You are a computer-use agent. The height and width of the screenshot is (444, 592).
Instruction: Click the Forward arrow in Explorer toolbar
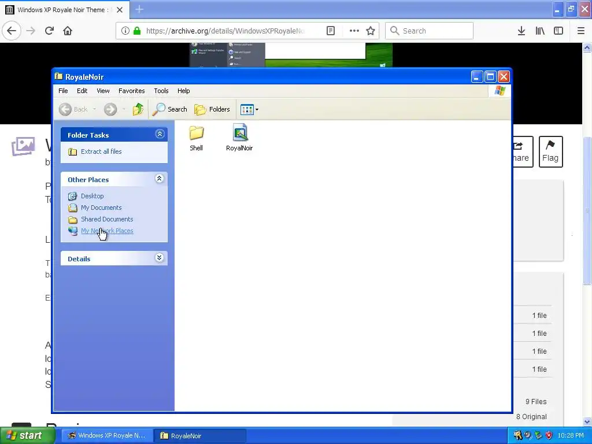pos(110,109)
